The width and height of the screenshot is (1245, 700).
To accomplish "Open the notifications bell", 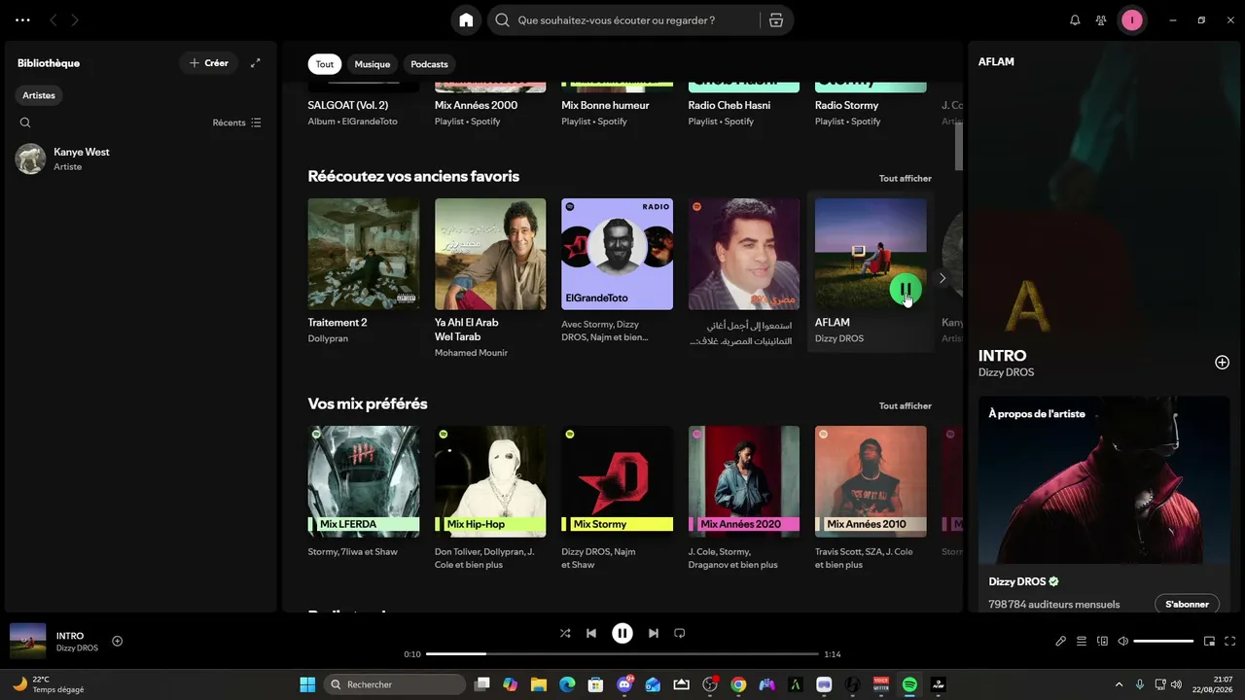I will click(1075, 20).
